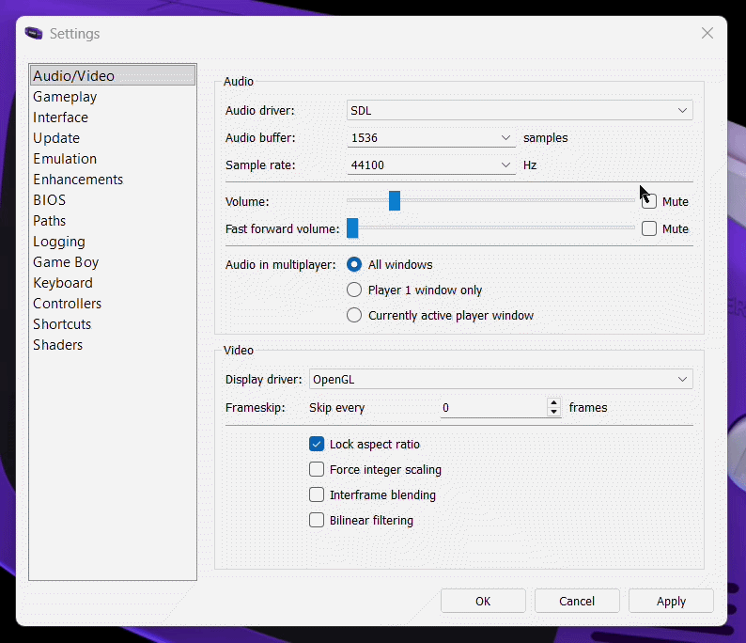Open the Audio driver dropdown
The height and width of the screenshot is (643, 746).
pyautogui.click(x=520, y=110)
